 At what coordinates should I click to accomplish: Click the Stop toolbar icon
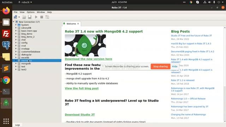pyautogui.click(x=42, y=17)
